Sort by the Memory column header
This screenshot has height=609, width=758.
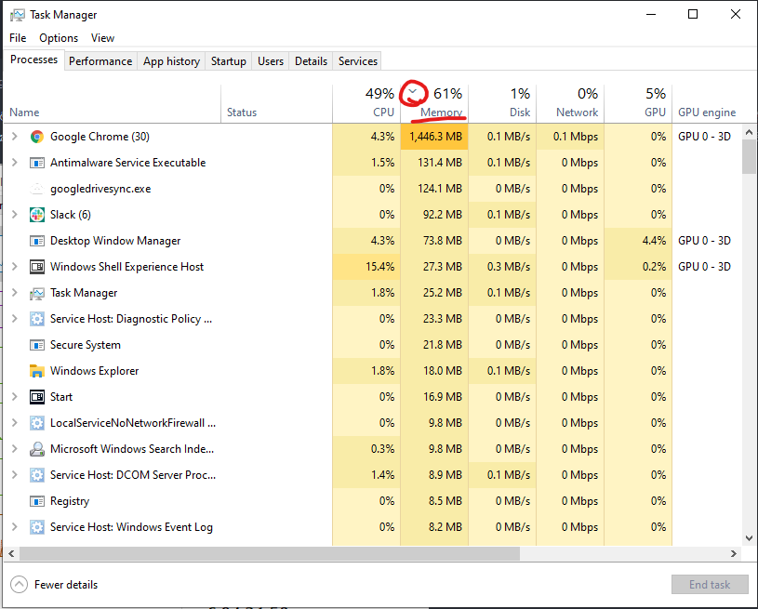click(x=434, y=103)
